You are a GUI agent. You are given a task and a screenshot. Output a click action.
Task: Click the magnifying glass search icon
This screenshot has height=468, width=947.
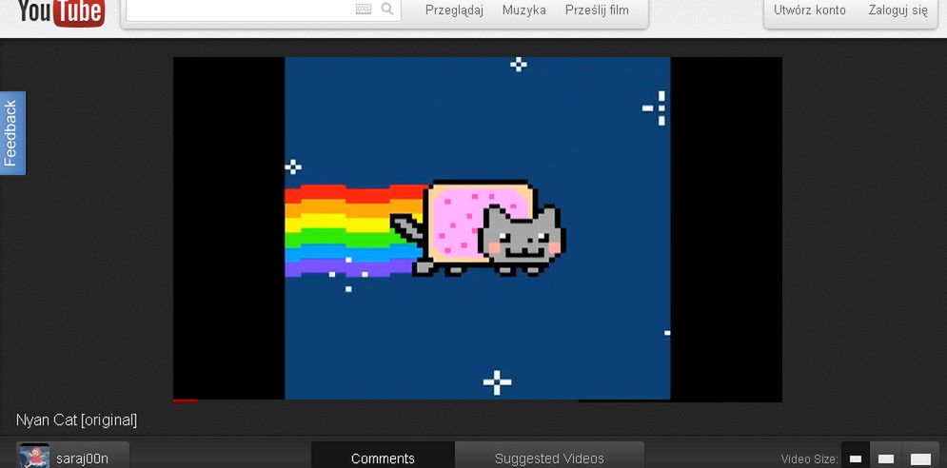[387, 10]
